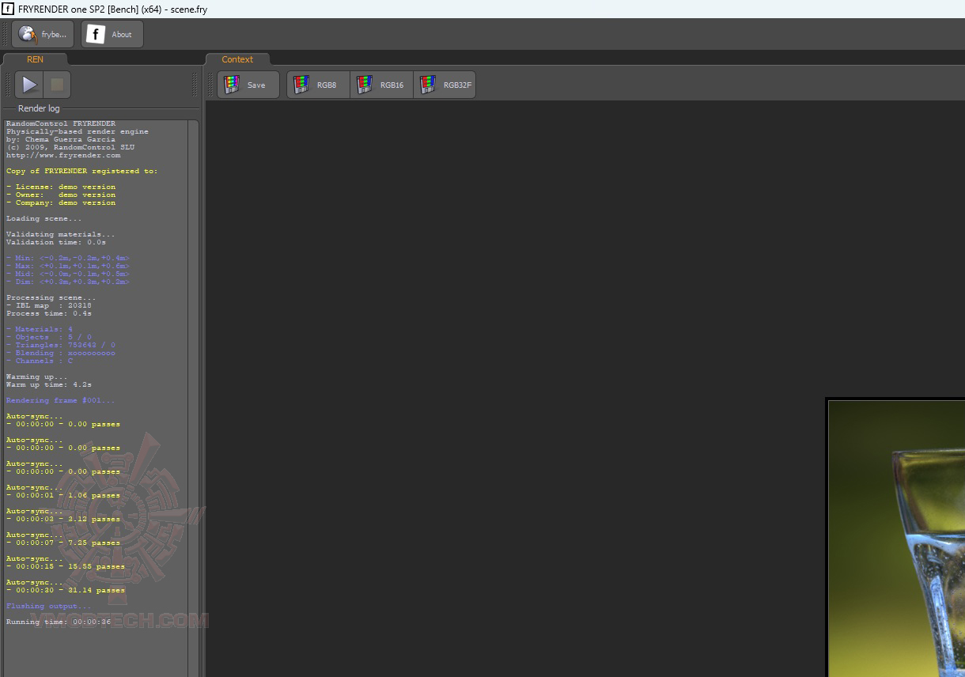Click the FRYRENDER title bar app icon
This screenshot has width=965, height=677.
8,9
